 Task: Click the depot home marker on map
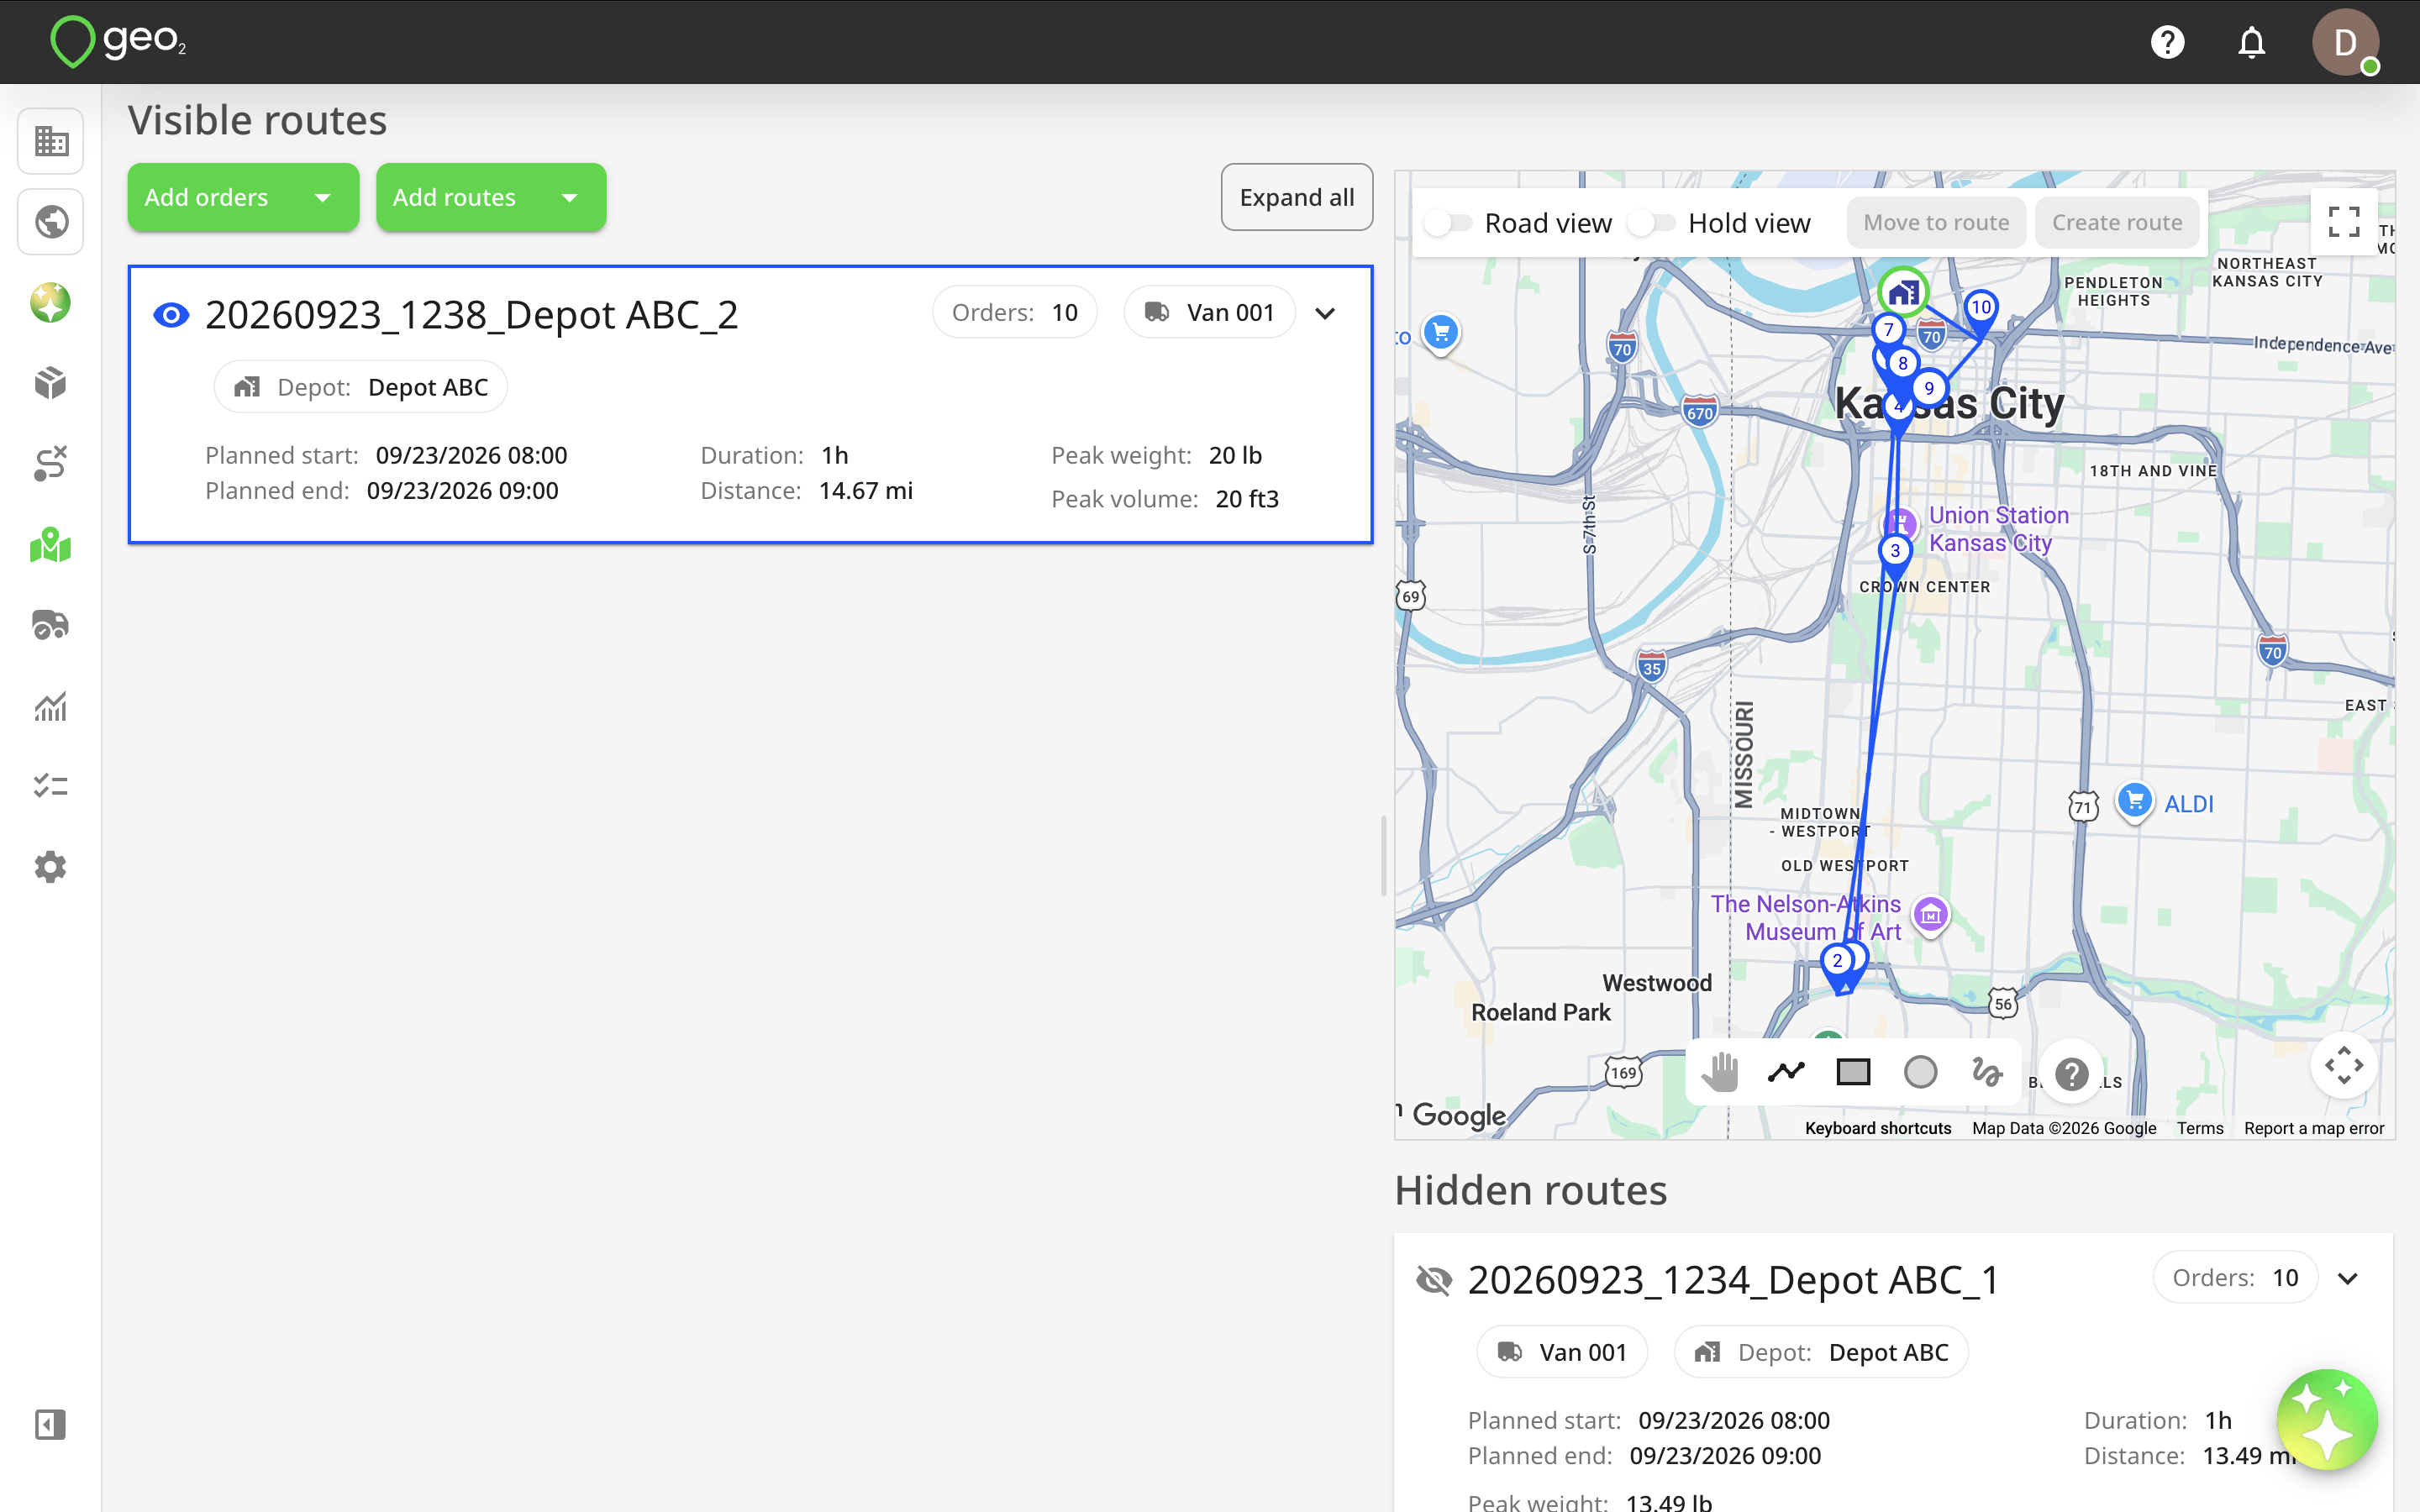click(1902, 292)
